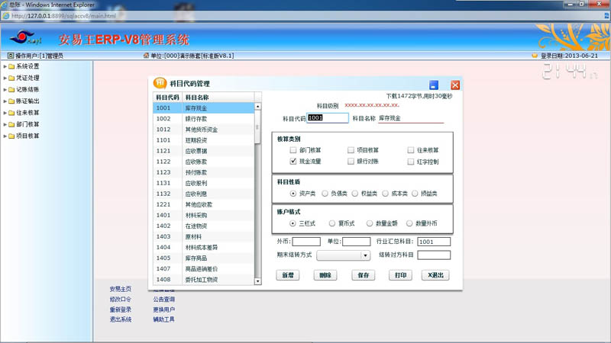Click the operator user icon beside 操作用户

[x=11, y=56]
